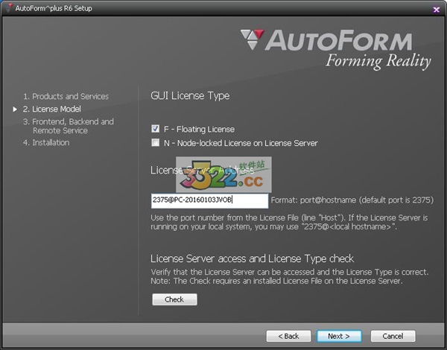447x350 pixels.
Task: Proceed with the Next > button
Action: tap(339, 336)
